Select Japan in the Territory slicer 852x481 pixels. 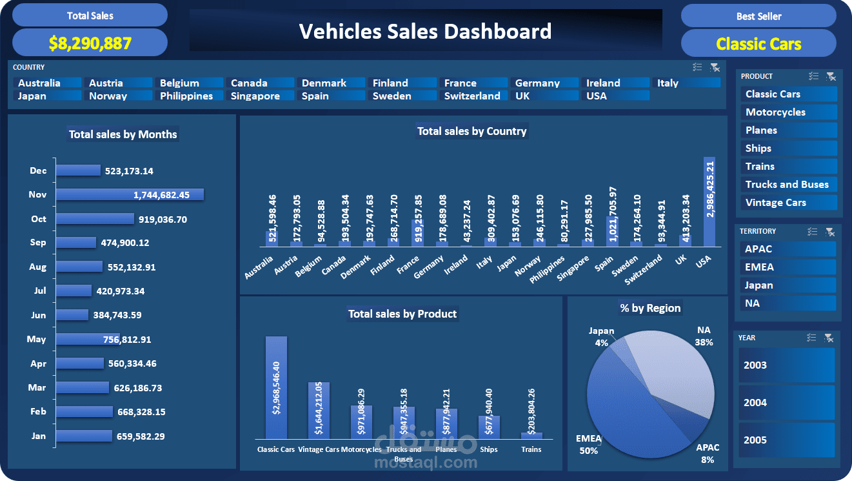click(x=788, y=285)
